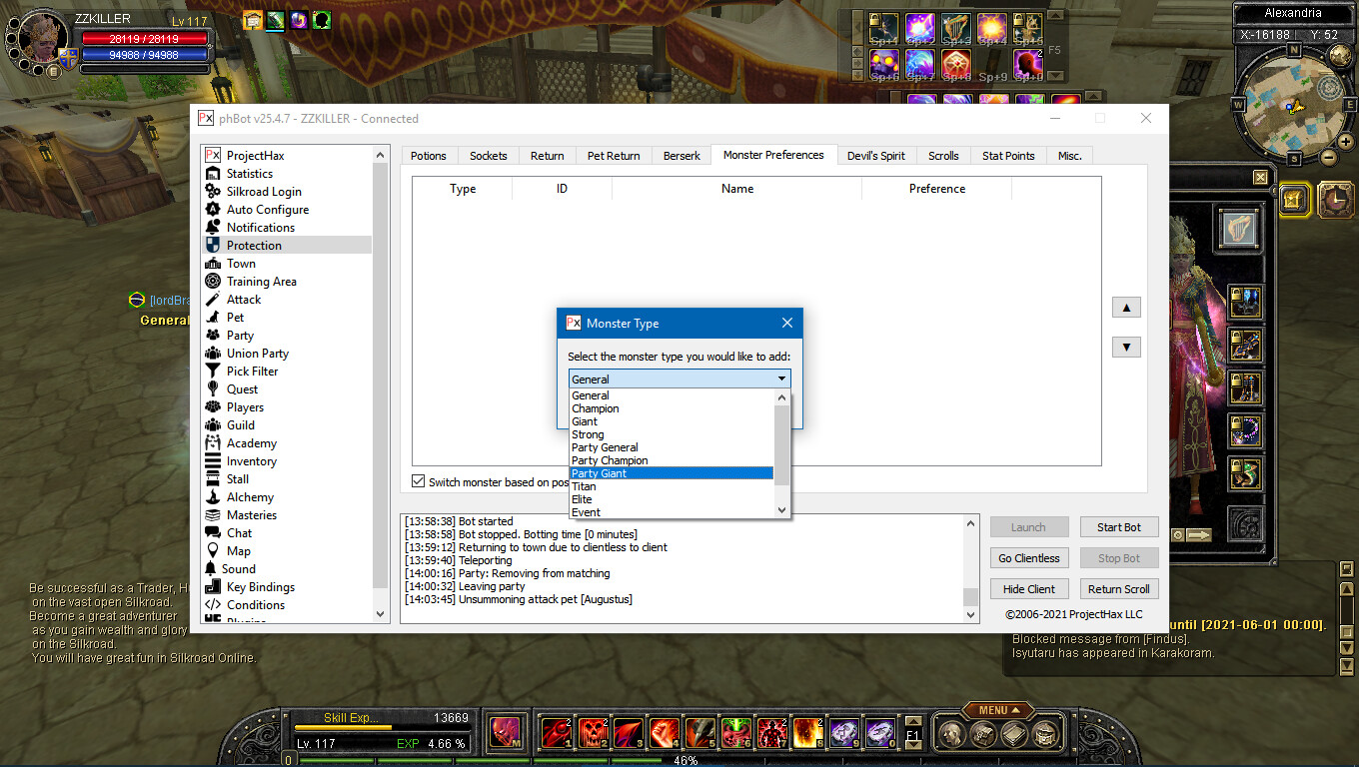Open Auto Configure gear icon
This screenshot has height=767, width=1359.
pyautogui.click(x=212, y=210)
